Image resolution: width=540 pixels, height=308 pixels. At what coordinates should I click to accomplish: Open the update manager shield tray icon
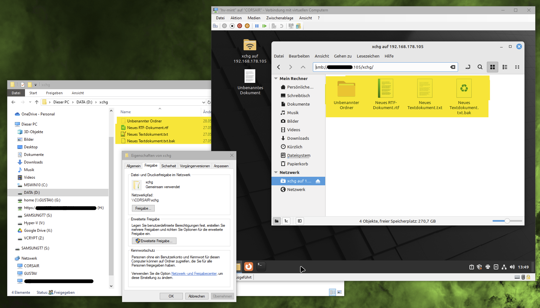click(x=480, y=267)
